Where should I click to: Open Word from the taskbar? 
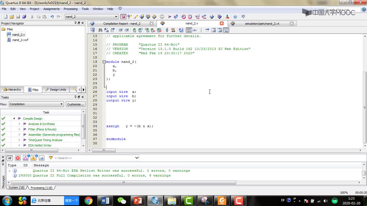(105, 201)
